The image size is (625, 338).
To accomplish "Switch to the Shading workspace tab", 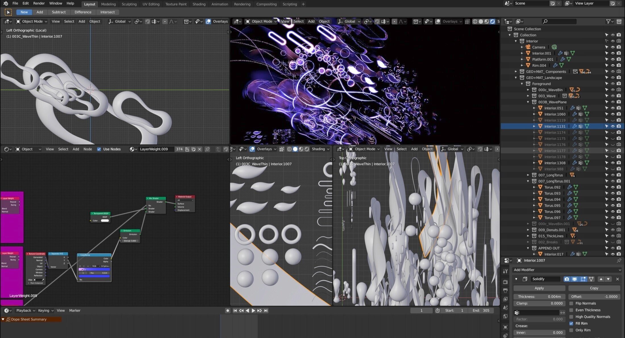I will pyautogui.click(x=199, y=4).
